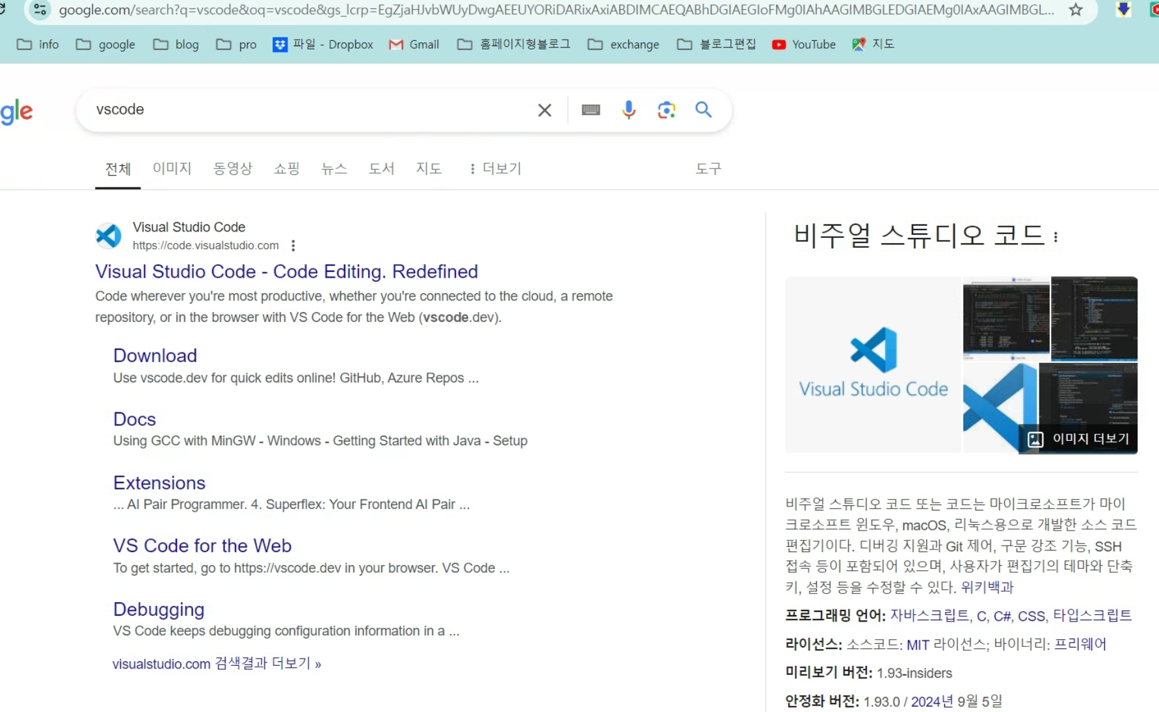Open the Gmail bookmark
Image resolution: width=1159 pixels, height=712 pixels.
coord(414,44)
